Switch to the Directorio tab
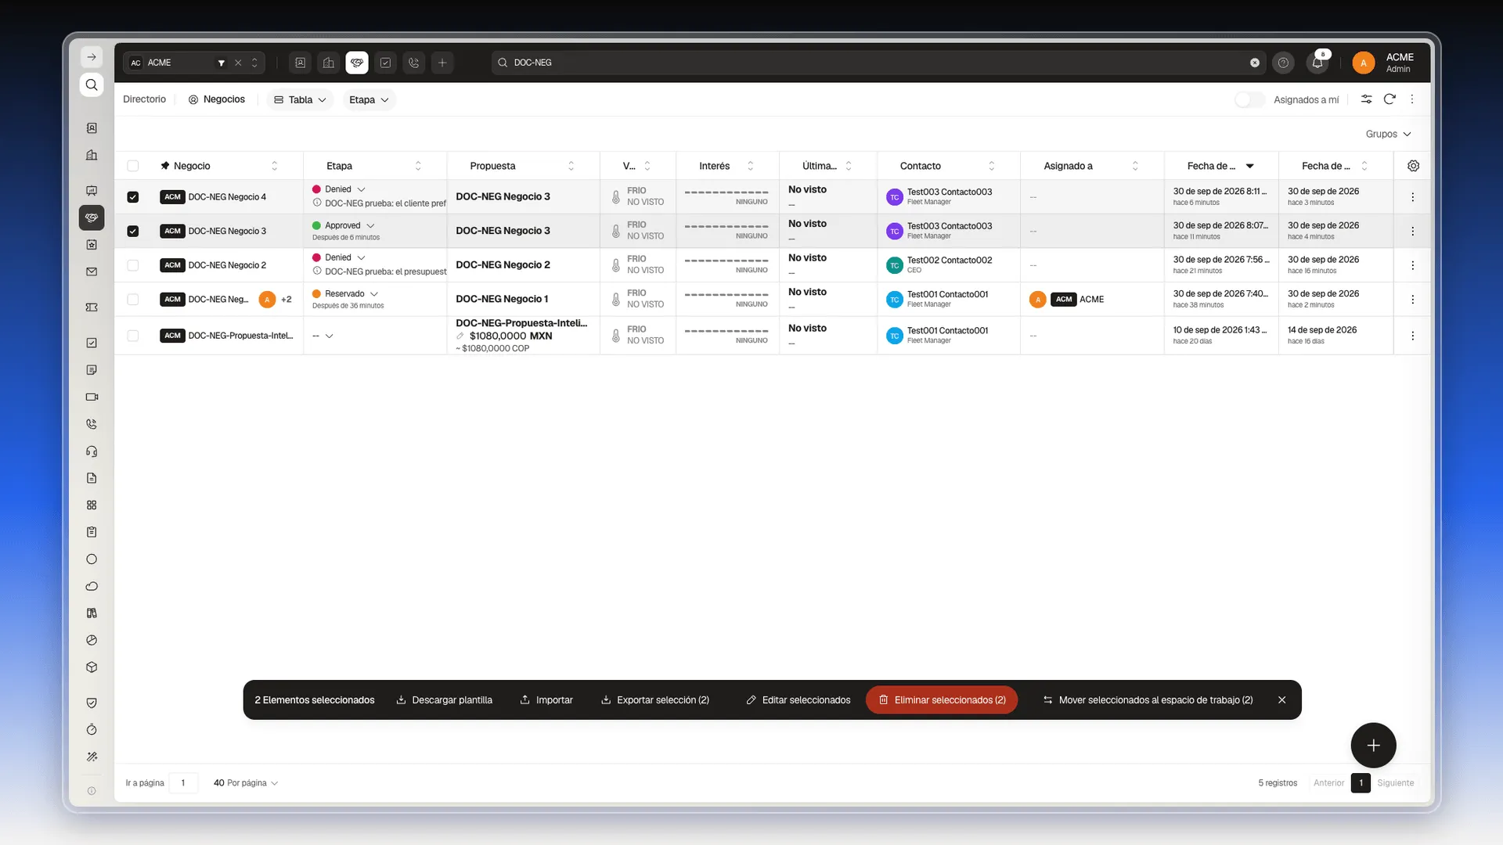The image size is (1503, 845). click(144, 99)
